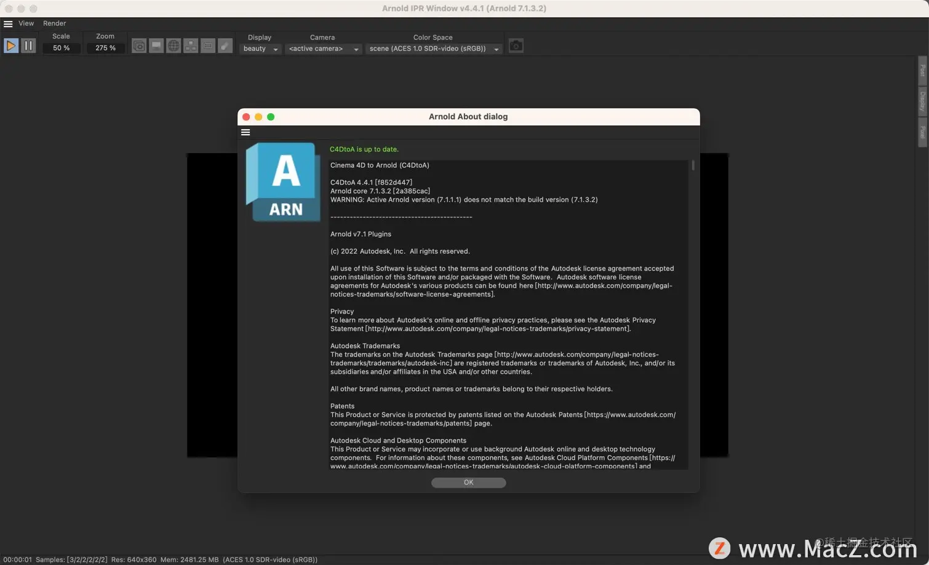Close the Arnold About dialog
929x565 pixels.
(246, 117)
